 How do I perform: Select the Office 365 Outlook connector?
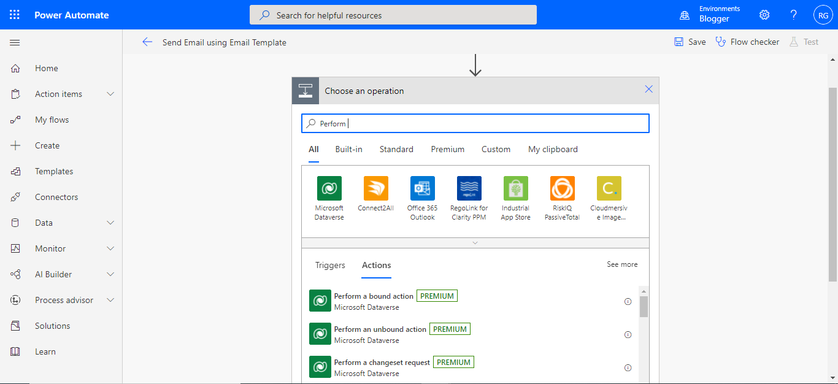[422, 188]
